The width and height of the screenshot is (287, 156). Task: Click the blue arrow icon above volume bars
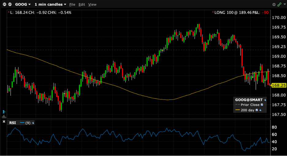[4, 112]
